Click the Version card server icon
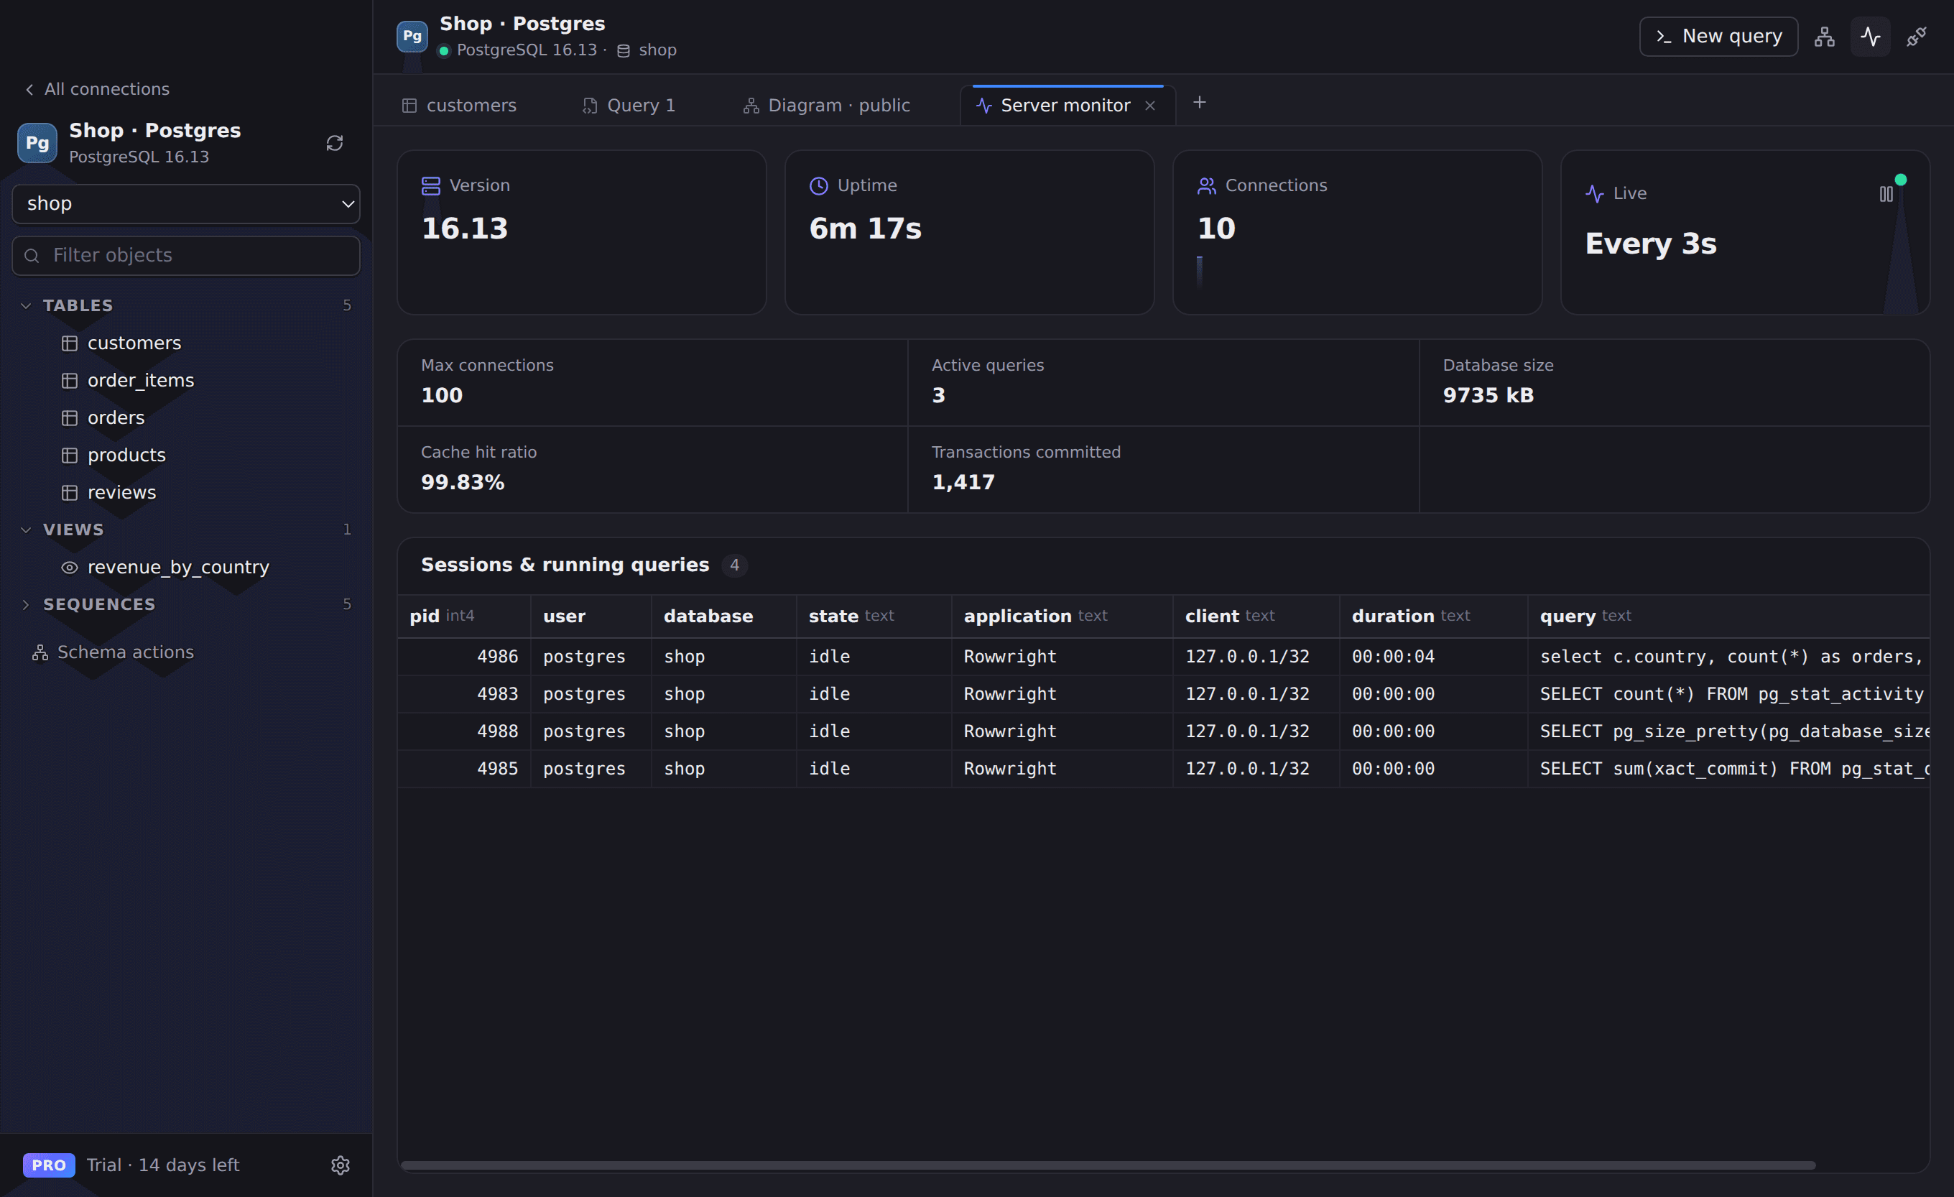 (x=430, y=185)
